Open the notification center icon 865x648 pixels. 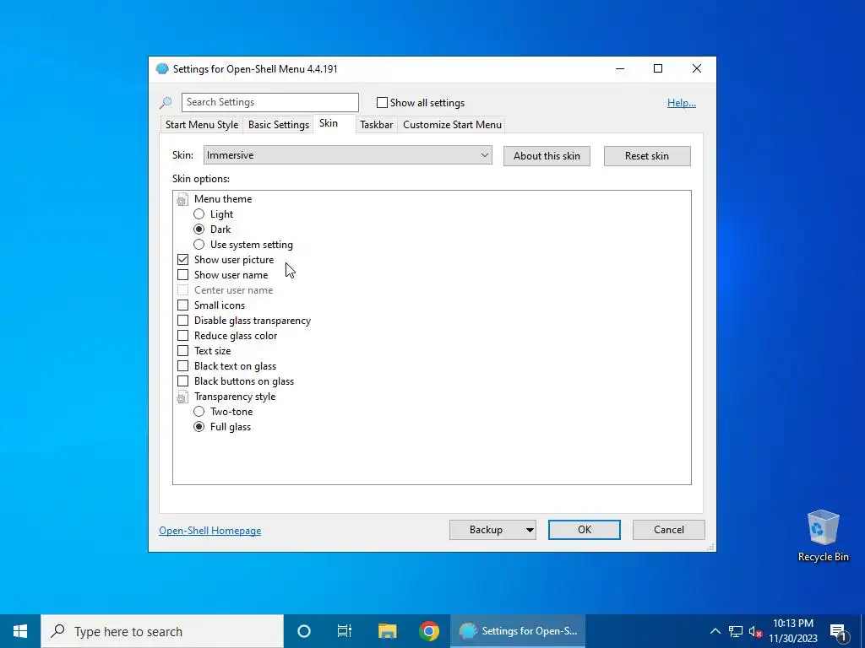(x=838, y=631)
